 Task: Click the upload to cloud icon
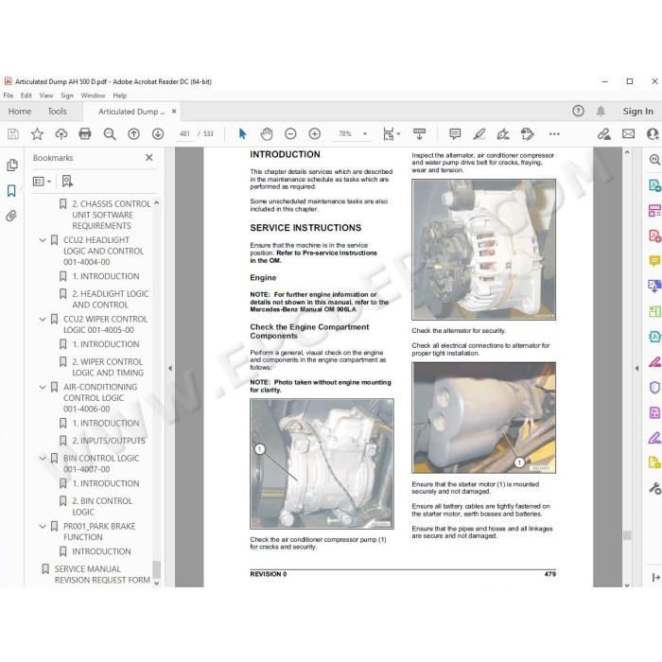[x=61, y=134]
